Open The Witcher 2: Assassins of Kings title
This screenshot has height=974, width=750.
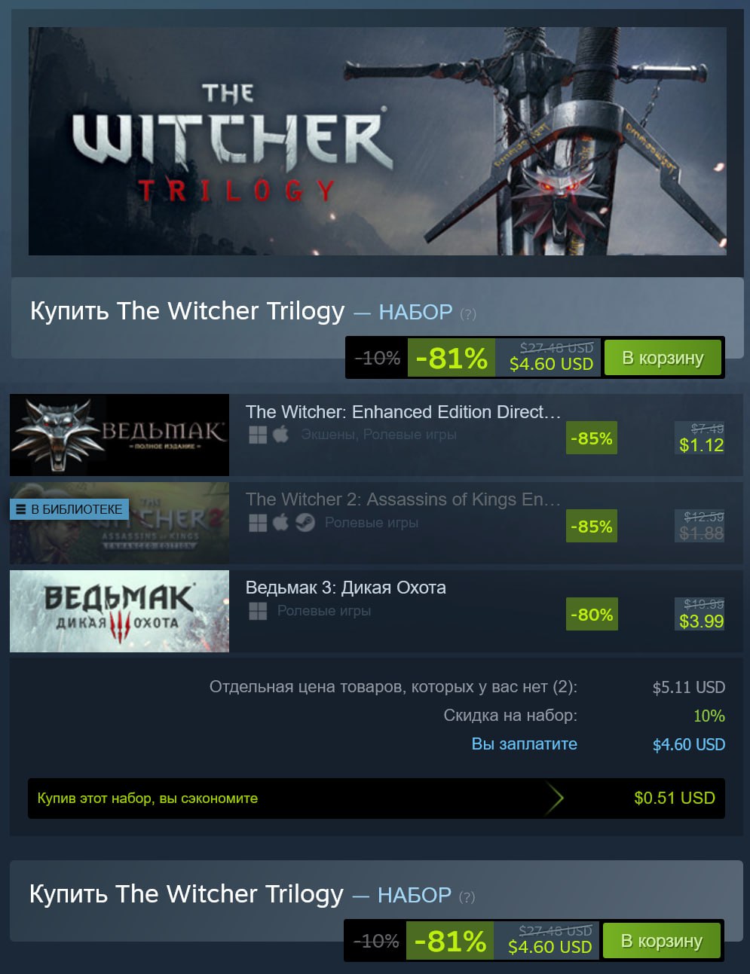click(x=403, y=499)
